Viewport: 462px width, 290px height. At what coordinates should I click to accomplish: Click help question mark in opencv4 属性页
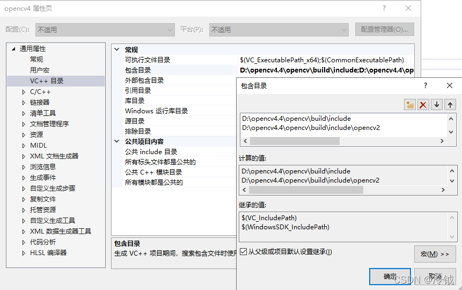tap(384, 8)
